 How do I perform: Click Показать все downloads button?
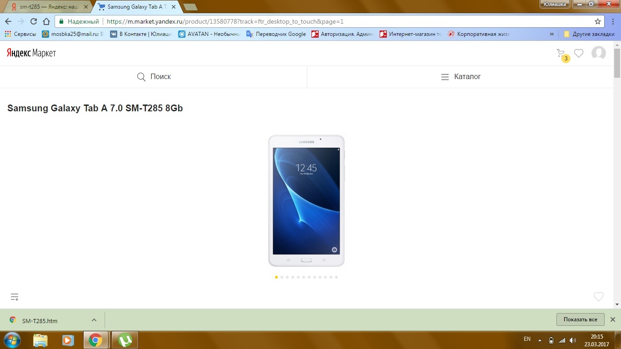tap(580, 319)
